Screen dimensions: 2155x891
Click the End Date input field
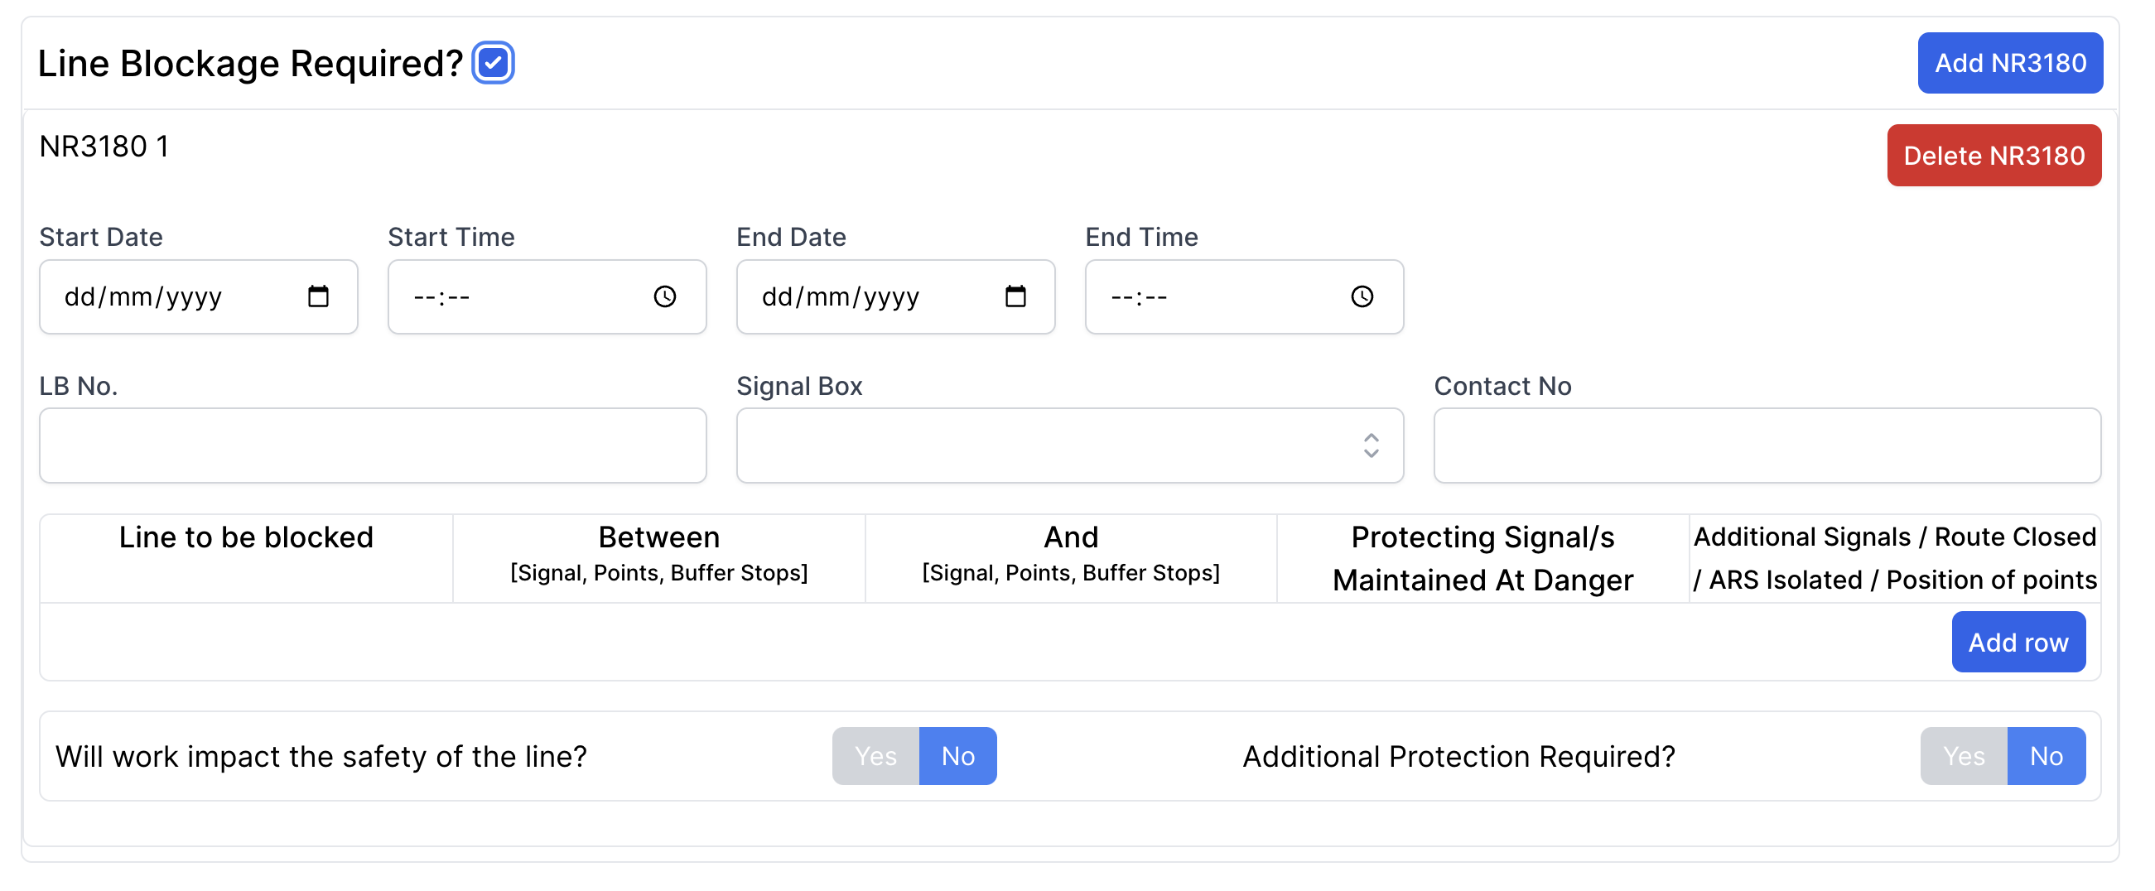point(861,296)
